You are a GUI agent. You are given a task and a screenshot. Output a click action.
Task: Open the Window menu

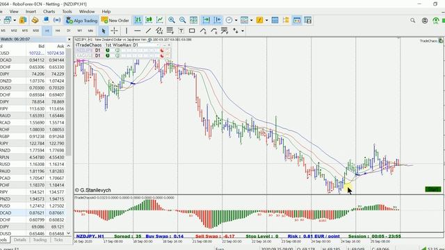86,12
